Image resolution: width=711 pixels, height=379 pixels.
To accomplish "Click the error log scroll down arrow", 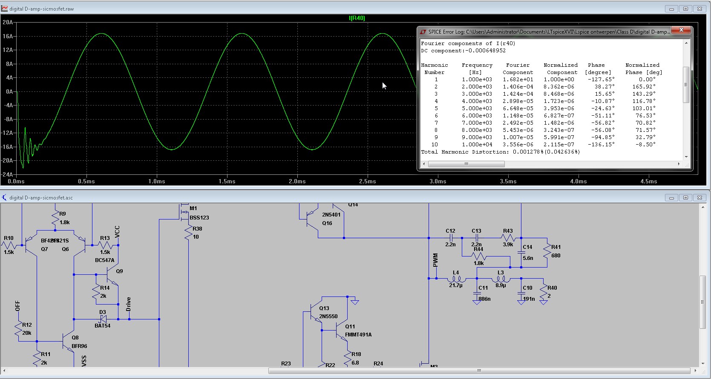I will click(686, 157).
